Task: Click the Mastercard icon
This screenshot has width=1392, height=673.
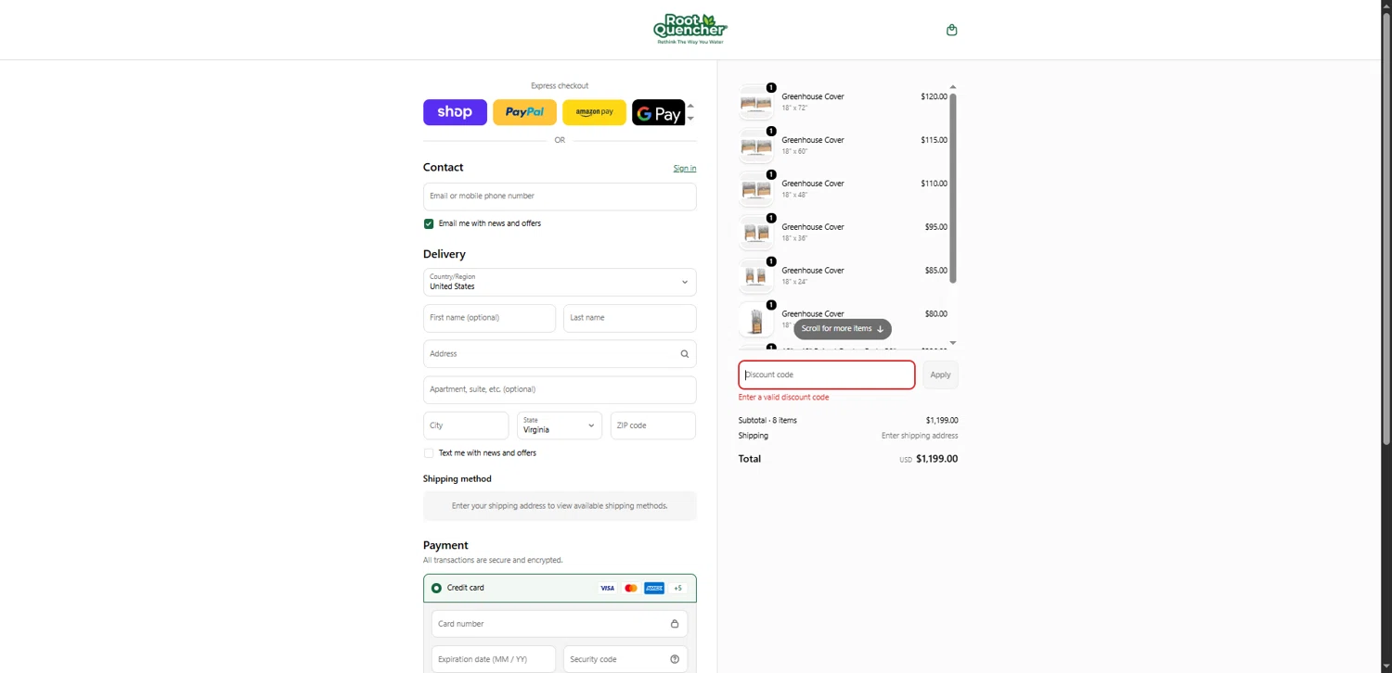Action: pos(631,588)
